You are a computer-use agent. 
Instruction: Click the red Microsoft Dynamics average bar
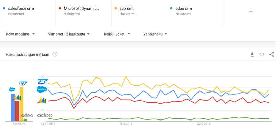[17, 111]
